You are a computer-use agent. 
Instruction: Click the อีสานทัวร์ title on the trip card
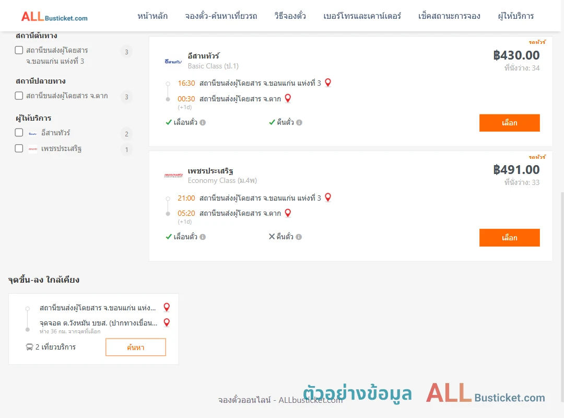[203, 56]
